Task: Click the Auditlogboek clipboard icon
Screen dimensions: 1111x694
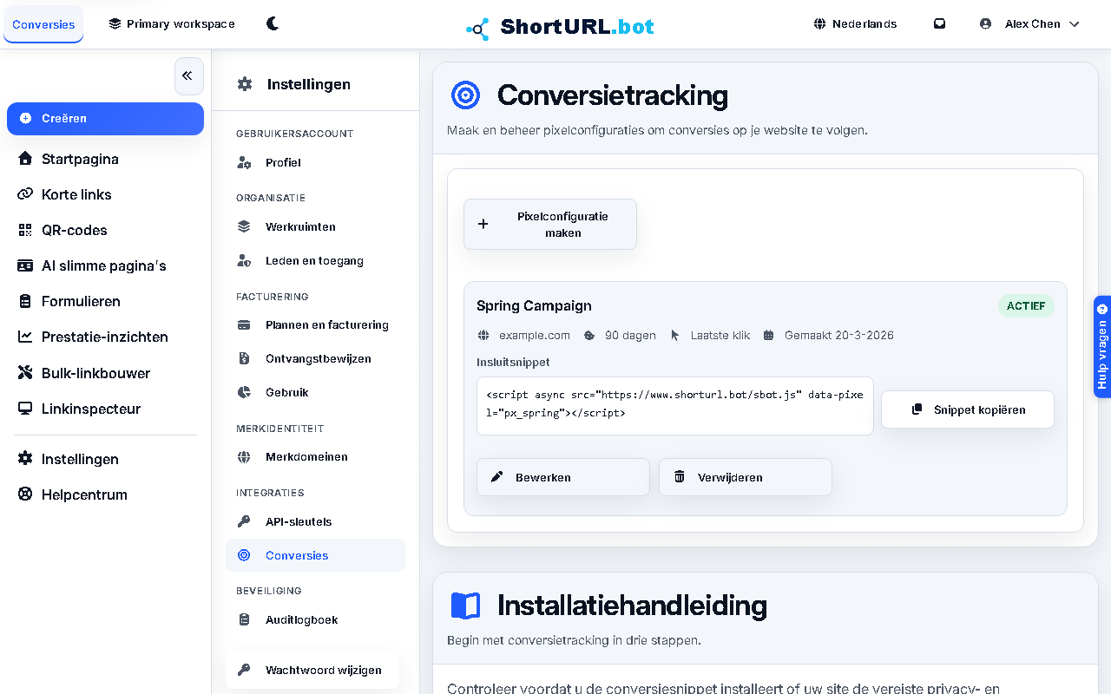Action: [245, 619]
